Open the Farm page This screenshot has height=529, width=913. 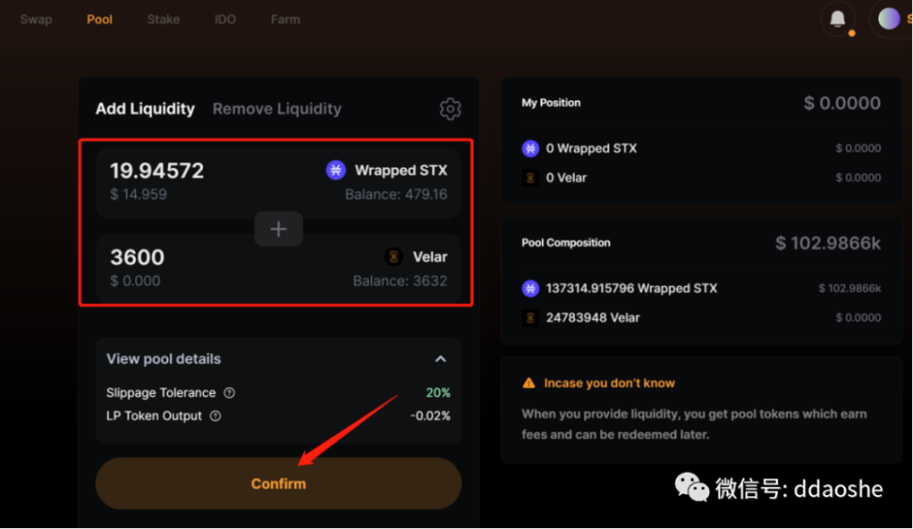286,19
